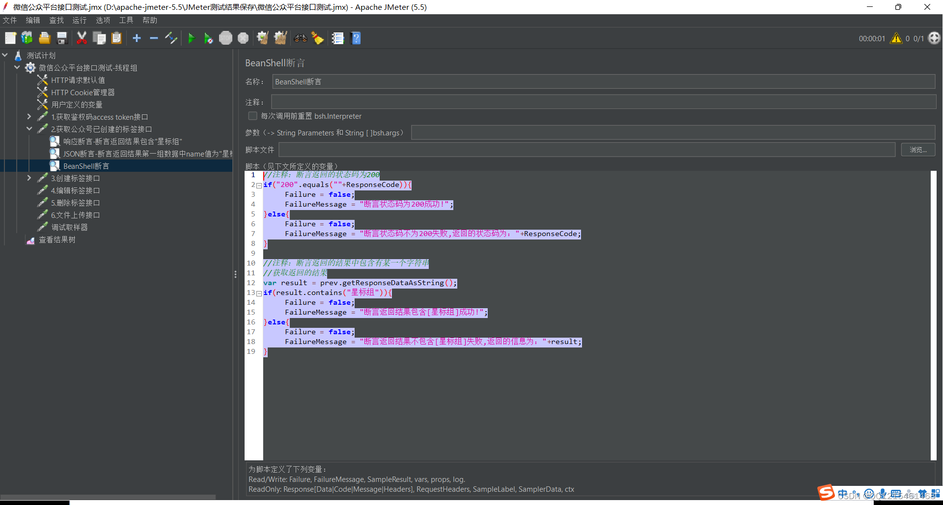Screen dimensions: 943x505
Task: Cut the selected element with scissors icon
Action: tap(82, 38)
